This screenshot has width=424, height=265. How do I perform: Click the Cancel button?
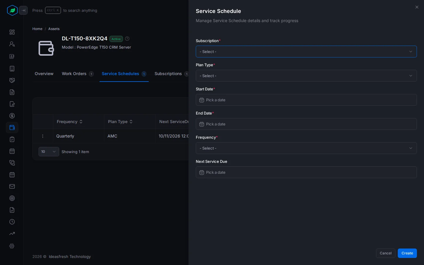click(x=385, y=253)
